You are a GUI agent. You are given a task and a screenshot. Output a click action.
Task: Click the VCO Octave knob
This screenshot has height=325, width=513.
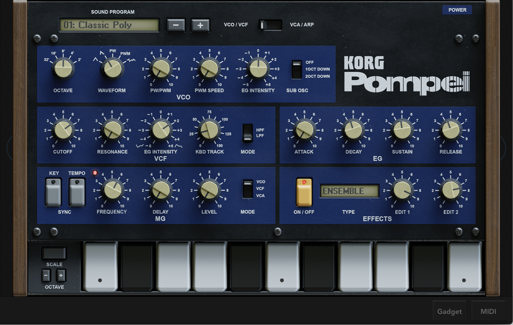click(63, 68)
